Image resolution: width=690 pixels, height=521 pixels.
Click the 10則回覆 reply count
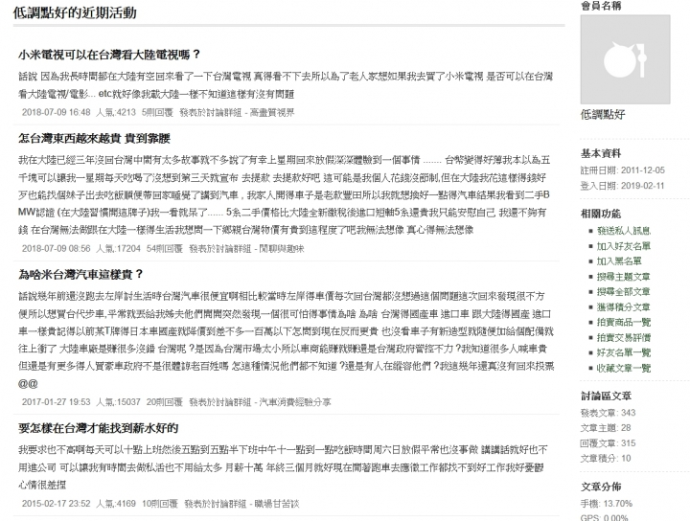(x=160, y=504)
